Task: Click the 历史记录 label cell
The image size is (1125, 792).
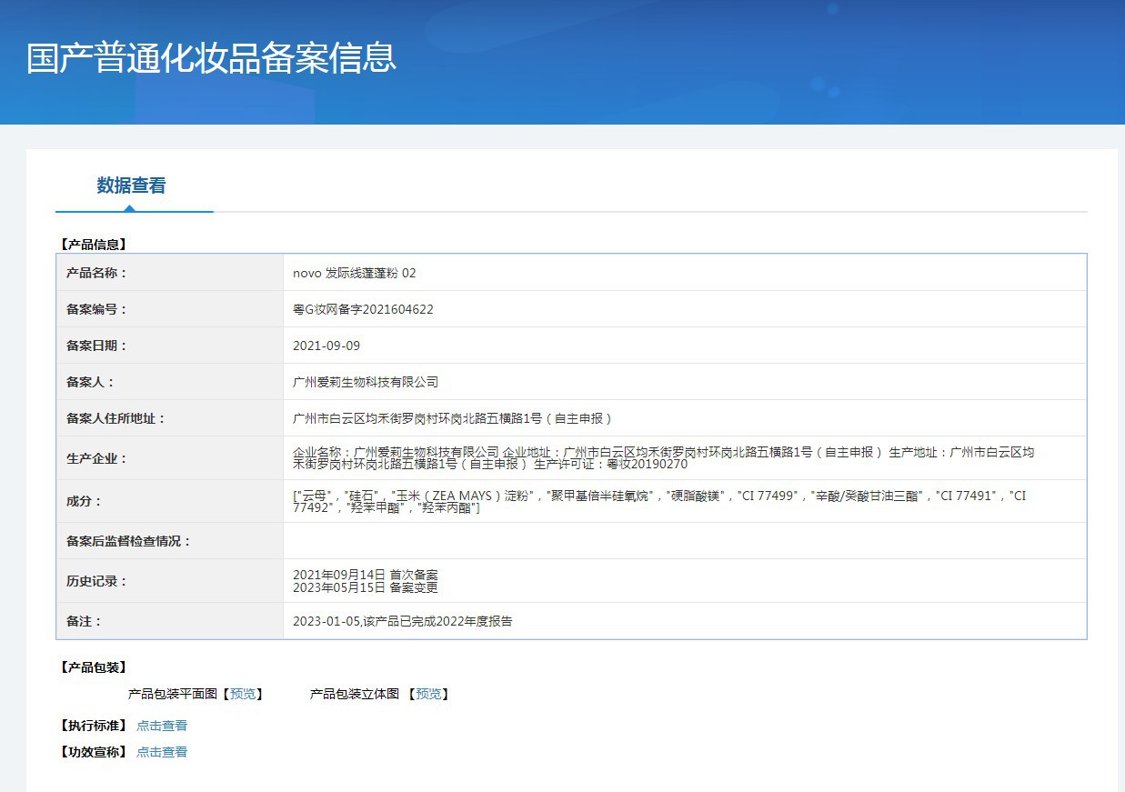Action: [170, 581]
